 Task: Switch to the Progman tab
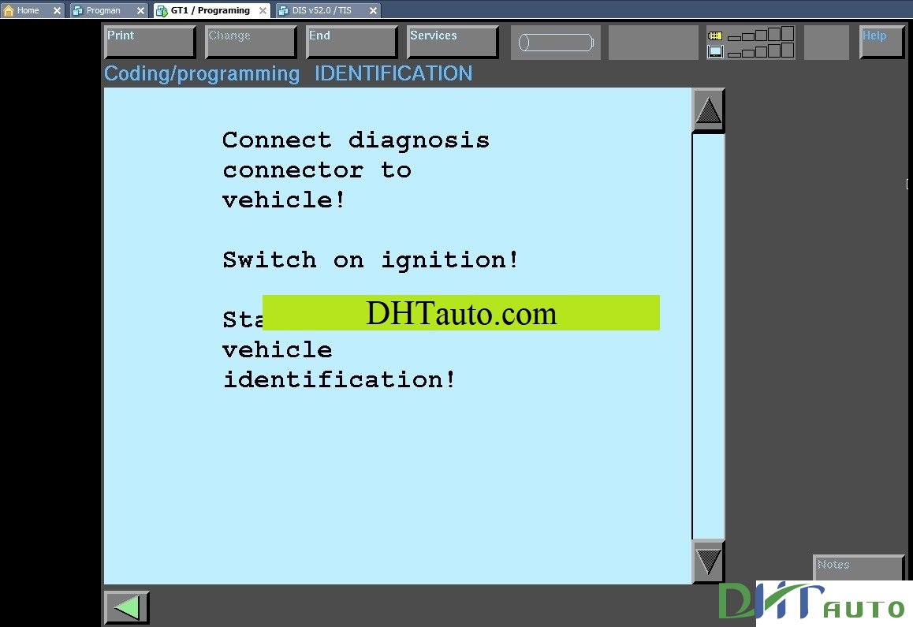(108, 10)
